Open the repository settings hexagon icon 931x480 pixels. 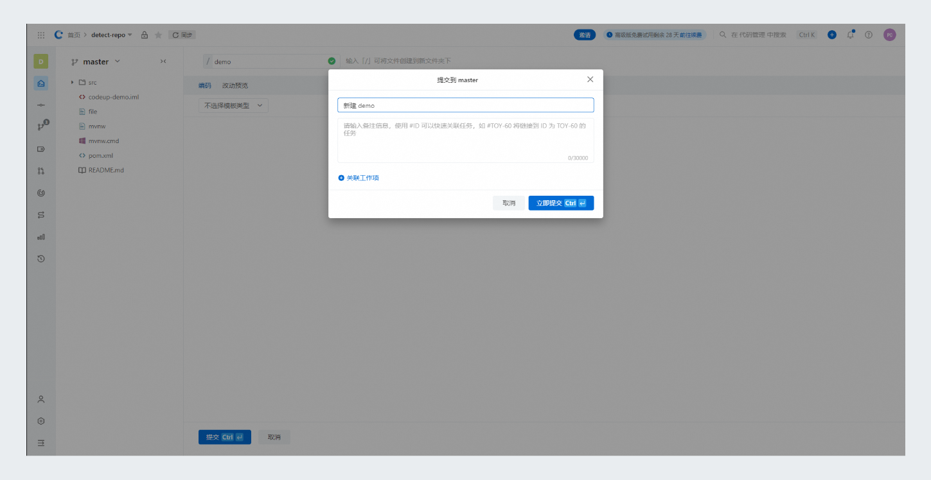pyautogui.click(x=41, y=421)
